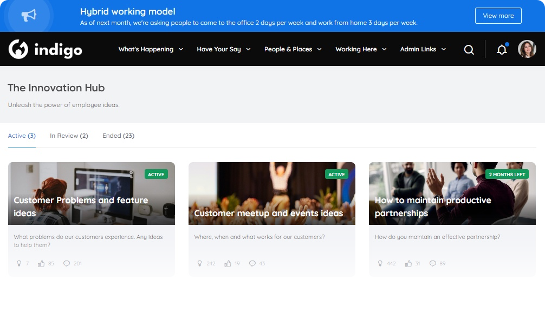
Task: Select lightbulb ideas icon on Customer meetup card
Action: 199,263
